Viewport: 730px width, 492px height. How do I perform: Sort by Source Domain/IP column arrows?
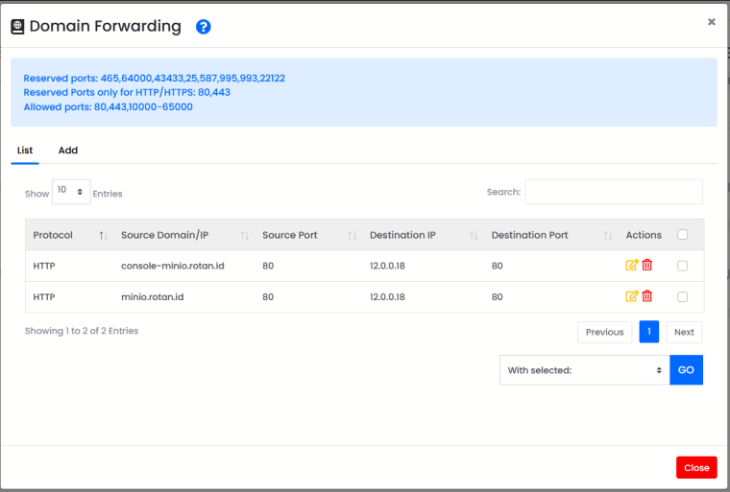coord(244,236)
